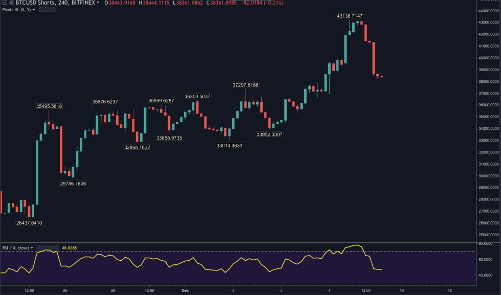
Task: Open Pivots HL indicator settings icon
Action: click(48, 10)
